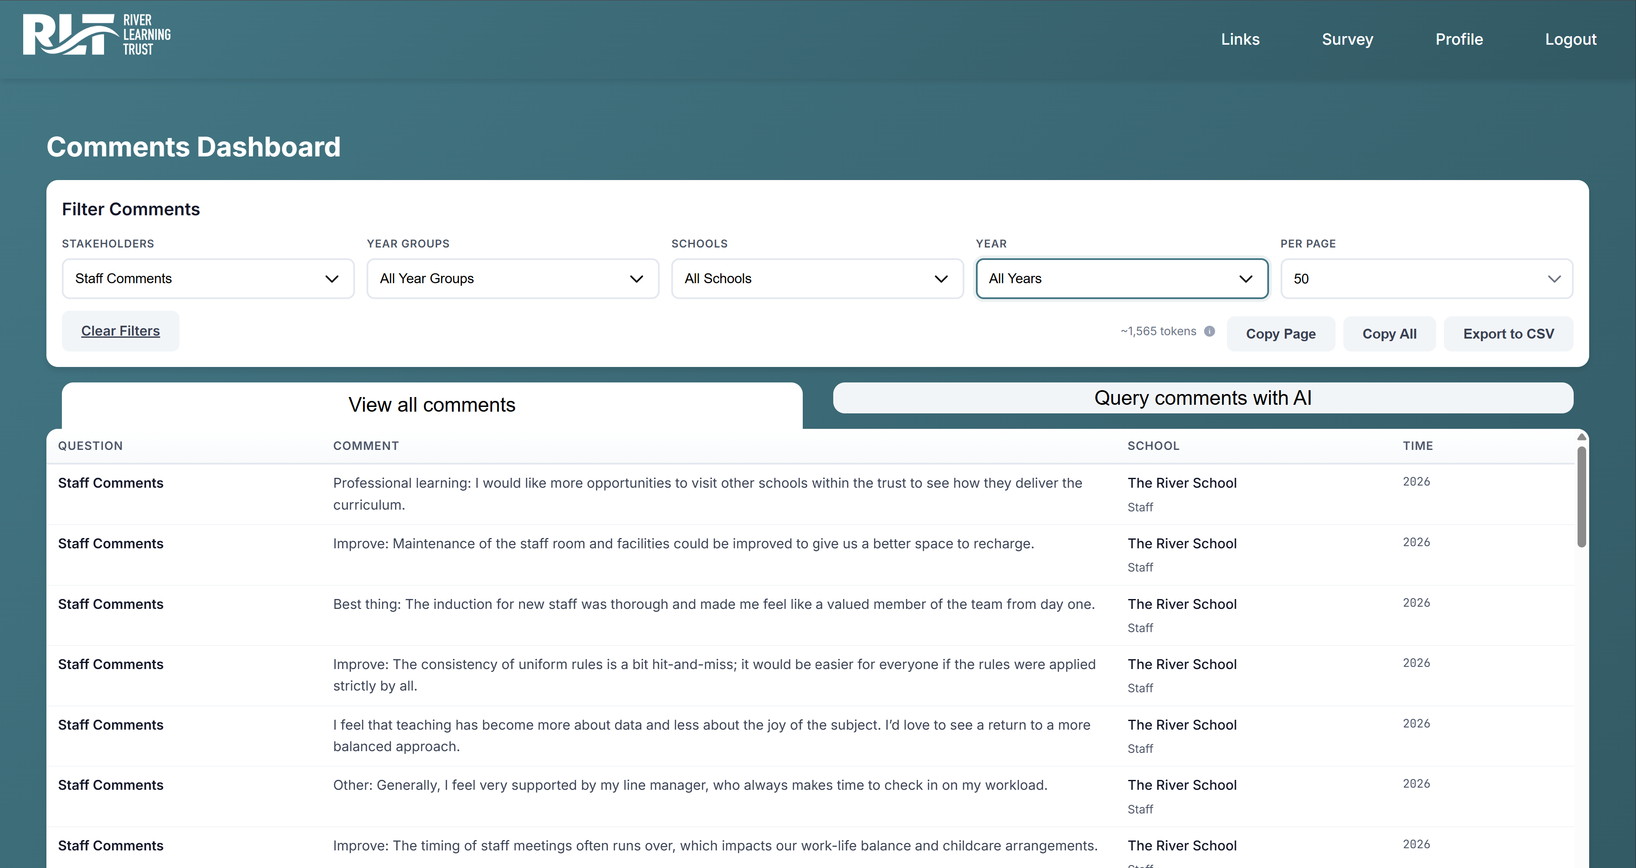The width and height of the screenshot is (1636, 868).
Task: Select the 'Best thing: The induction' comment
Action: click(714, 604)
